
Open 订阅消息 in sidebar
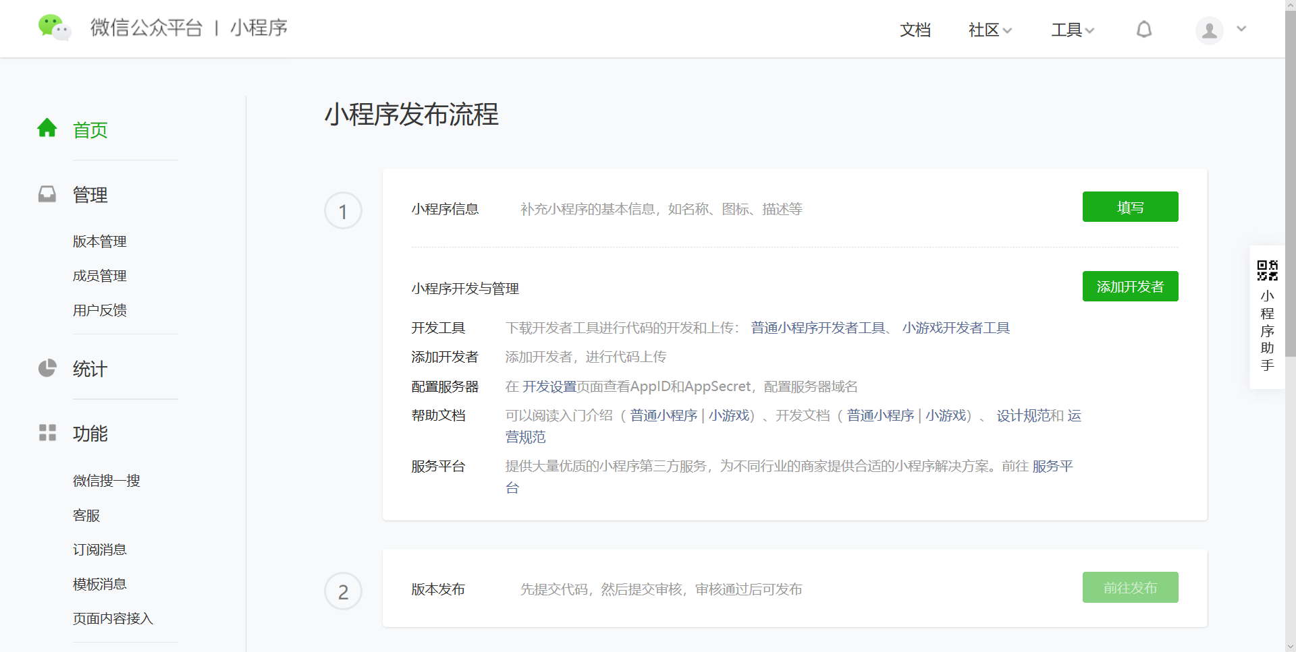[100, 550]
